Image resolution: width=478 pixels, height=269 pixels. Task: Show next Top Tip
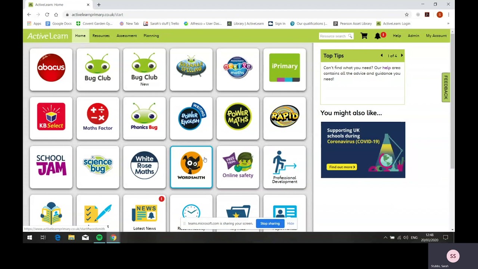click(402, 56)
